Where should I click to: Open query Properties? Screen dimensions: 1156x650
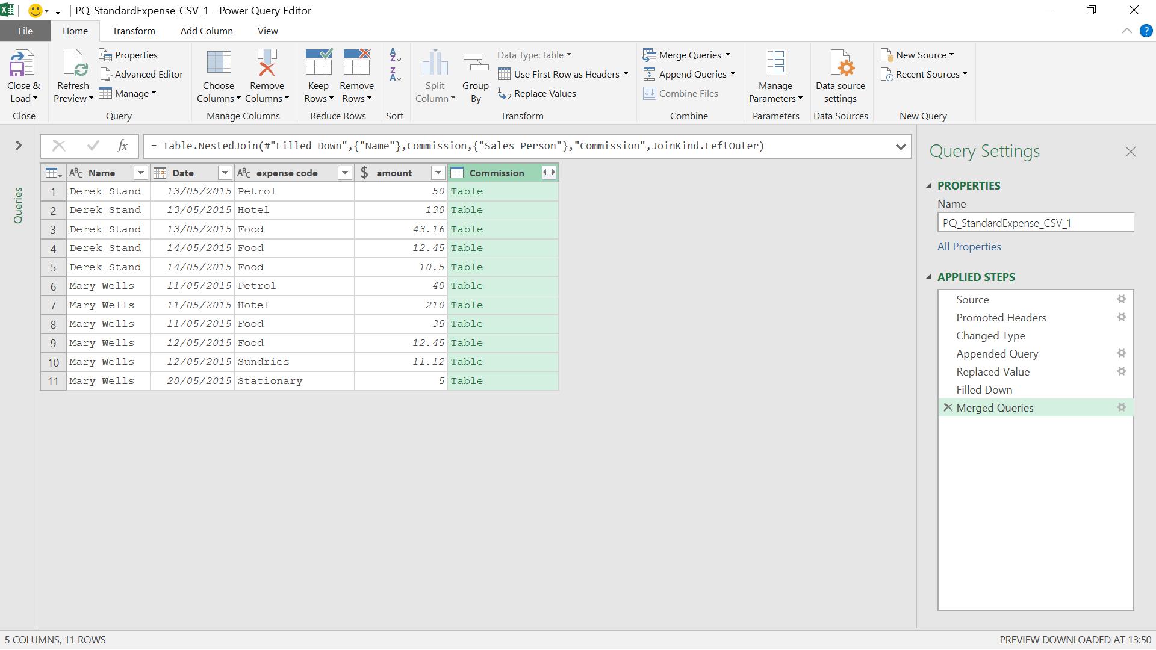[129, 55]
